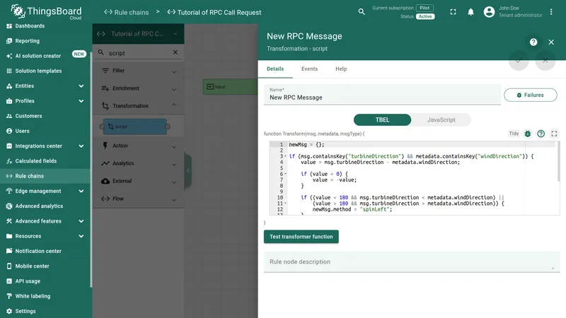Expand the Action node group
Image resolution: width=566 pixels, height=318 pixels.
point(138,146)
